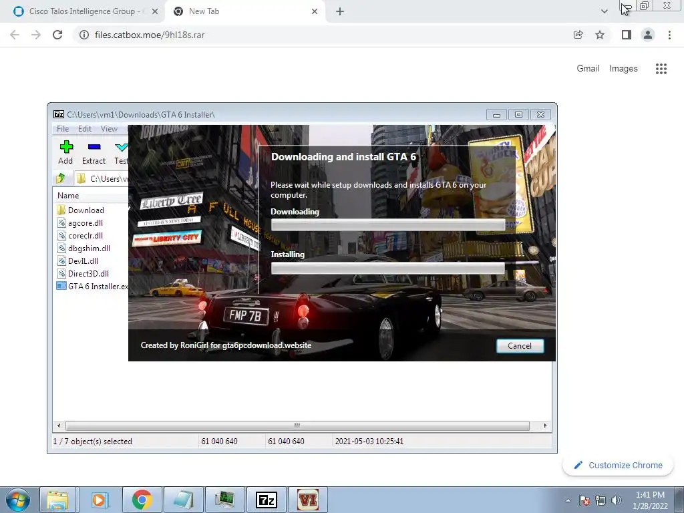Open the tab search dropdown chevron
This screenshot has width=684, height=513.
604,11
